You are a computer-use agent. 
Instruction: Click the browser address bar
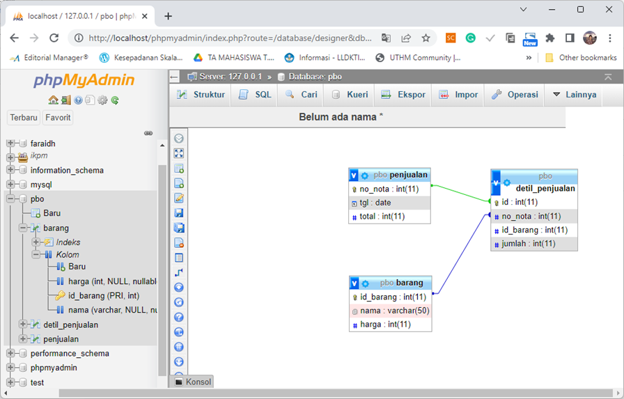pyautogui.click(x=230, y=38)
